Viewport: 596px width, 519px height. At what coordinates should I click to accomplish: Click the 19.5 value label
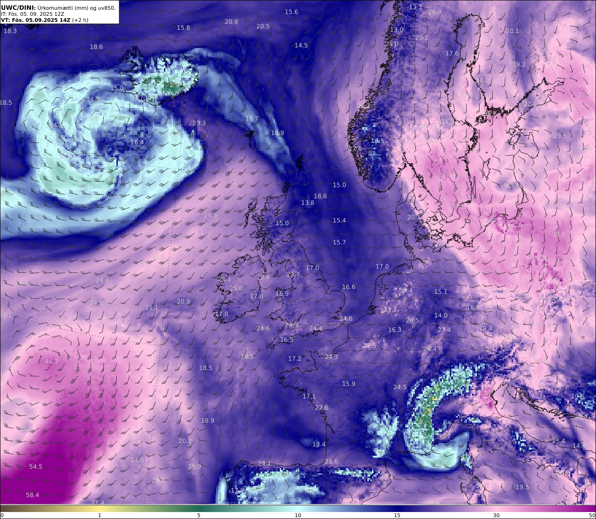[522, 487]
